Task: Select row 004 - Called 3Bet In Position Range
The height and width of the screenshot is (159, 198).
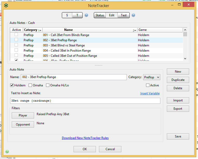Action: coord(96,50)
